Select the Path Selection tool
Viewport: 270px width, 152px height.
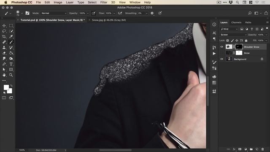[x=4, y=69]
